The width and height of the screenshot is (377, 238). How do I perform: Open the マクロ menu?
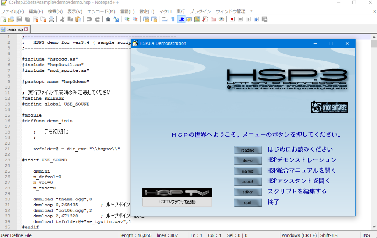[165, 11]
